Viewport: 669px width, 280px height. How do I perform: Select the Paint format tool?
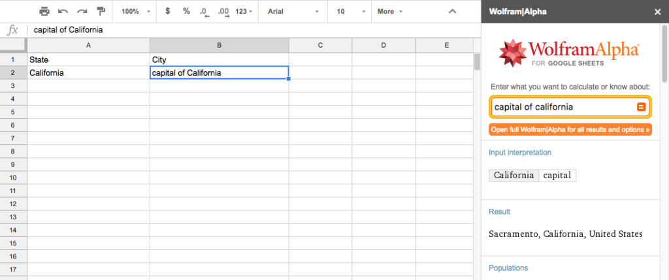point(101,11)
